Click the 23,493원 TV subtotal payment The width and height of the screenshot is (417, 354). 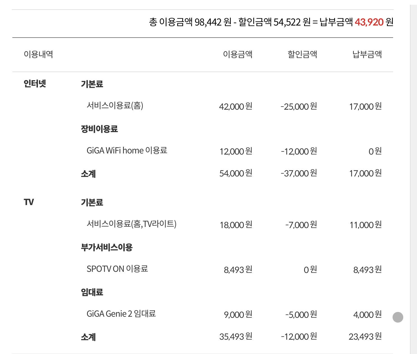365,337
